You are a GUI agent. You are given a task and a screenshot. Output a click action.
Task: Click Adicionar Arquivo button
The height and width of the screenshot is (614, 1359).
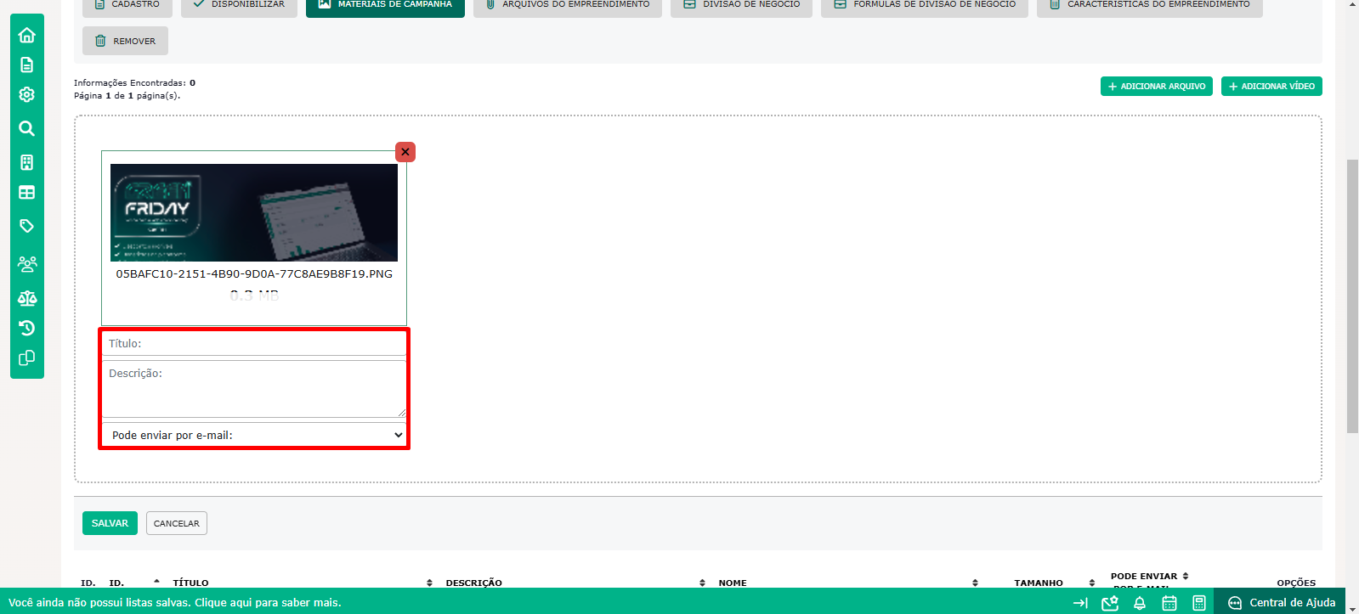click(x=1157, y=87)
